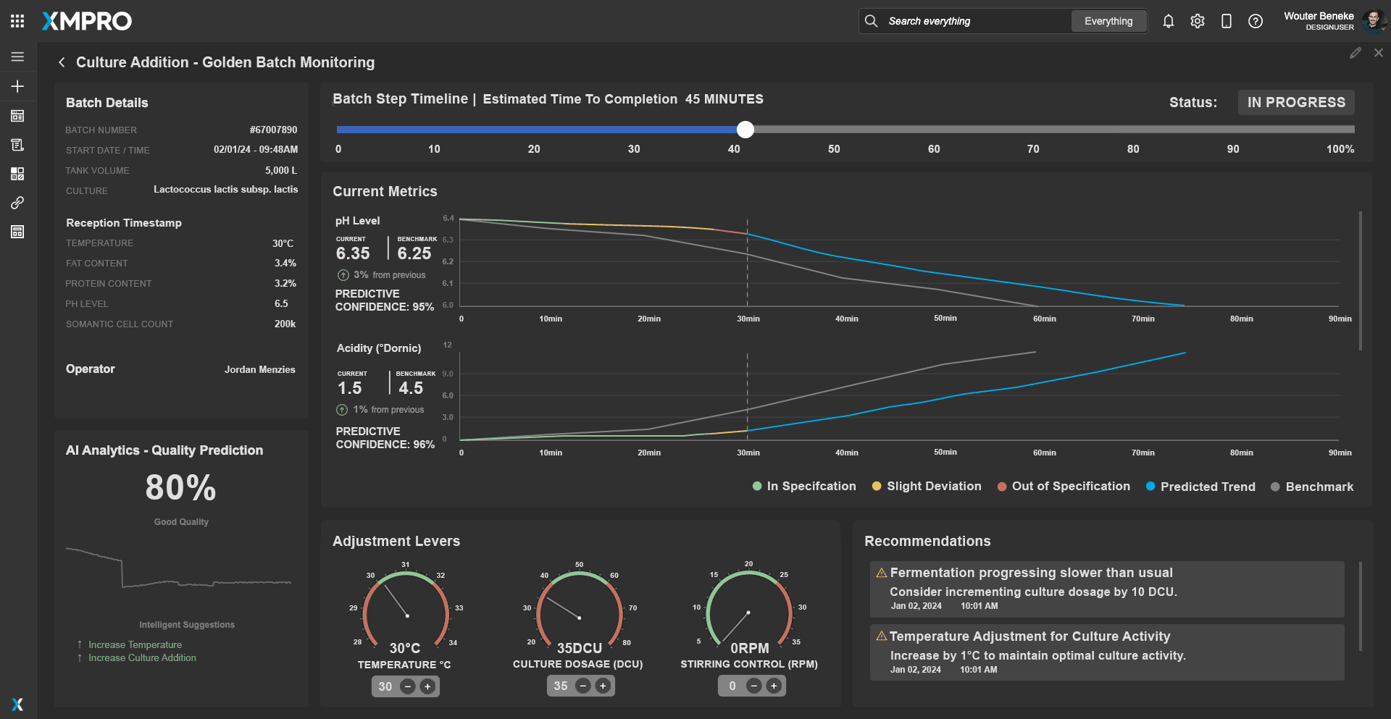Click the mobile device icon
This screenshot has height=719, width=1391.
[x=1226, y=21]
